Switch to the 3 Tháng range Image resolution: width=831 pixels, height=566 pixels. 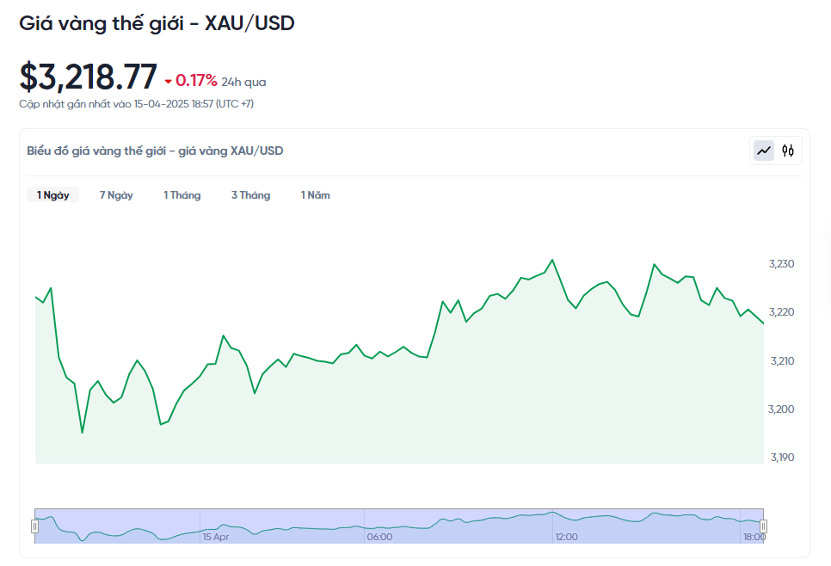click(x=250, y=195)
